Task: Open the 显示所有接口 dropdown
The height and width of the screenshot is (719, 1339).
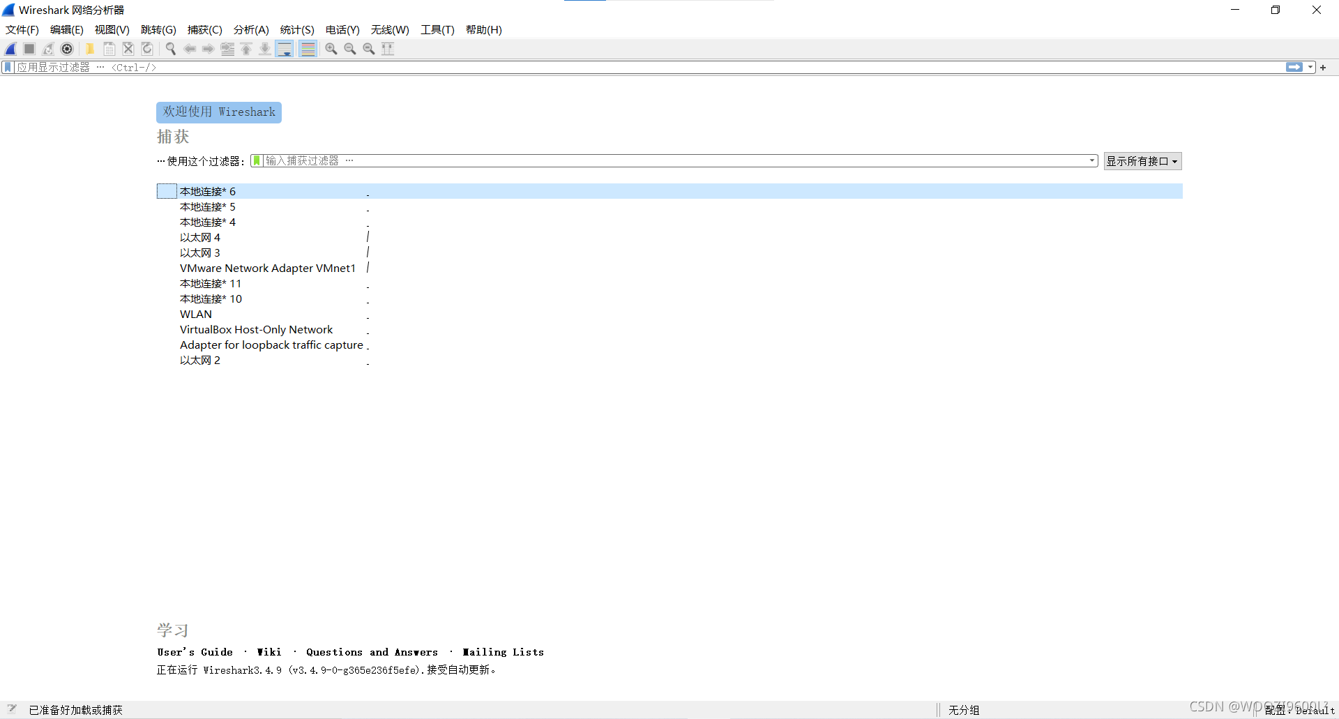Action: click(x=1142, y=161)
